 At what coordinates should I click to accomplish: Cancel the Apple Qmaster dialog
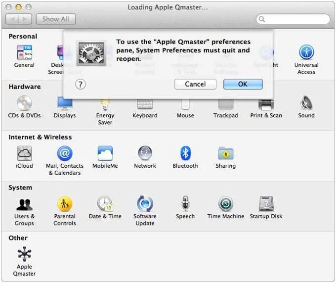point(195,84)
